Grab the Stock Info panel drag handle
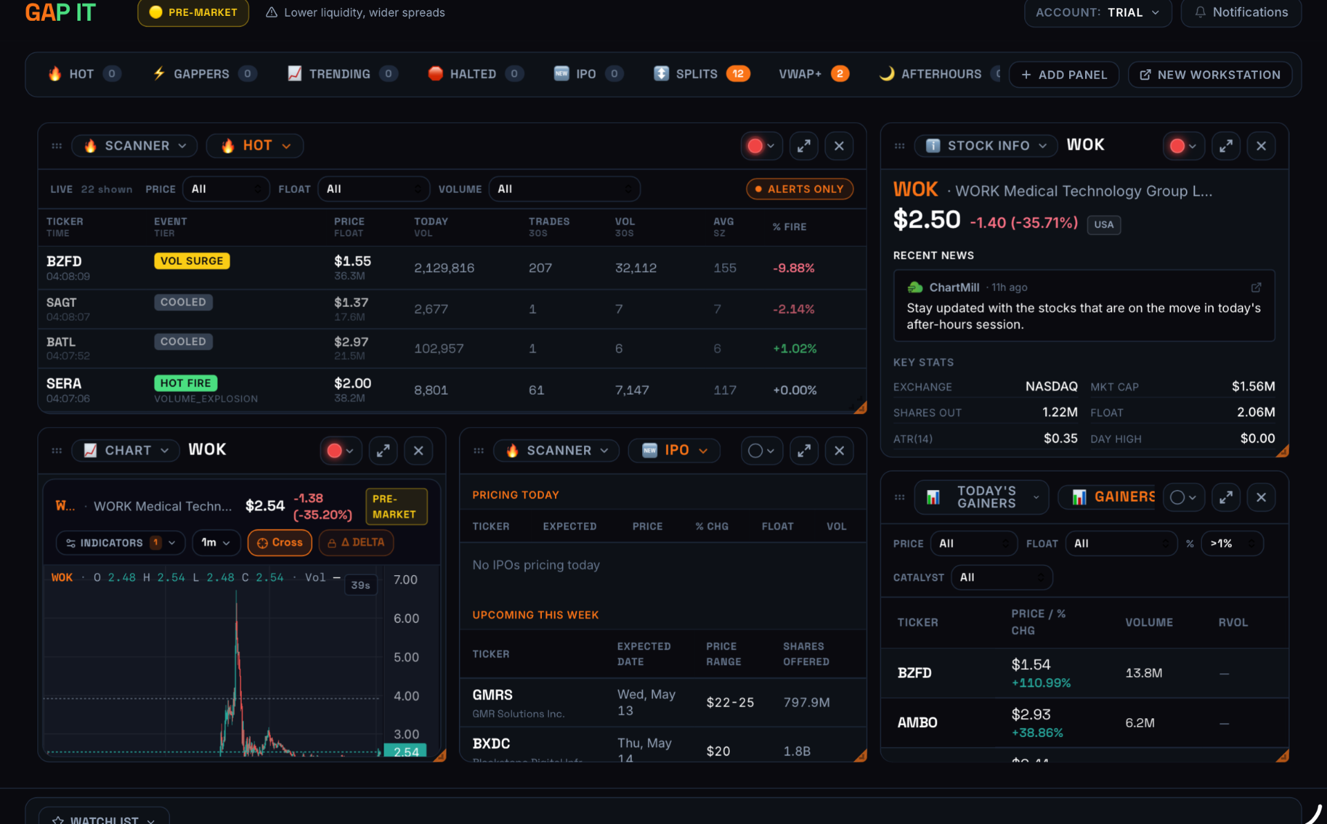This screenshot has height=824, width=1327. 899,146
